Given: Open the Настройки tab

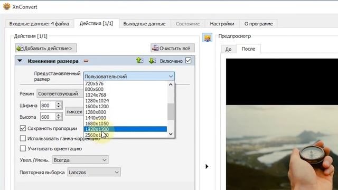Looking at the screenshot, I should click(222, 24).
